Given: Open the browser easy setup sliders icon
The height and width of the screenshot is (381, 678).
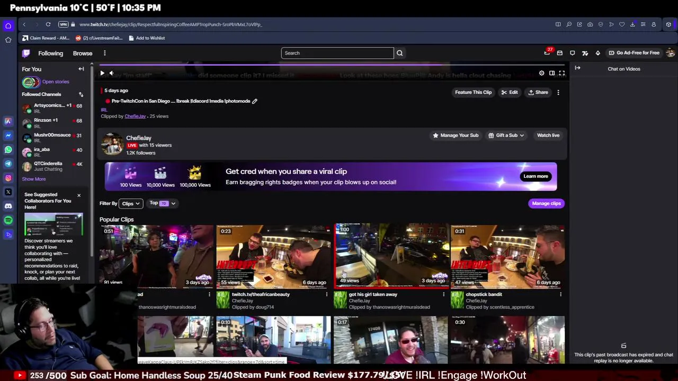Looking at the screenshot, I should point(643,24).
